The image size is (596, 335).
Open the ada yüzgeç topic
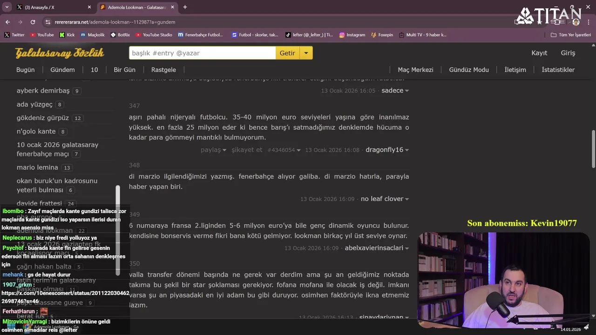point(34,104)
